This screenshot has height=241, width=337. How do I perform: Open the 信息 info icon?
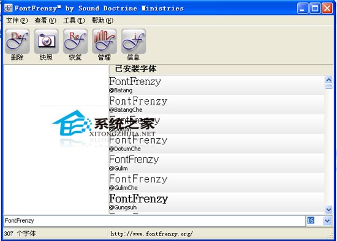134,42
